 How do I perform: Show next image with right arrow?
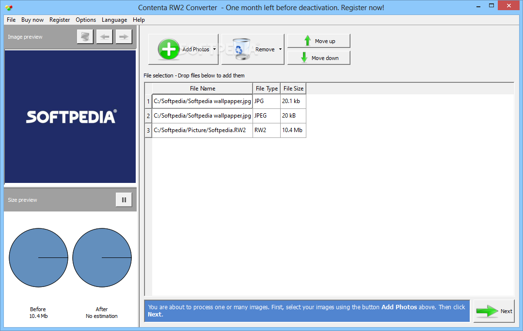[124, 37]
